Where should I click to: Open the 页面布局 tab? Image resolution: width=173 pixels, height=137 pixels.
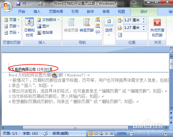pos(56,11)
